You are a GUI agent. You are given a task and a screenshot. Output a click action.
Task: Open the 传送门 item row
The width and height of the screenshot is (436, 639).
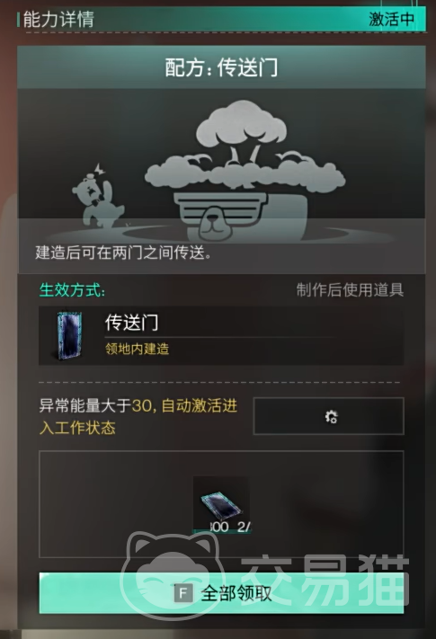tap(221, 336)
